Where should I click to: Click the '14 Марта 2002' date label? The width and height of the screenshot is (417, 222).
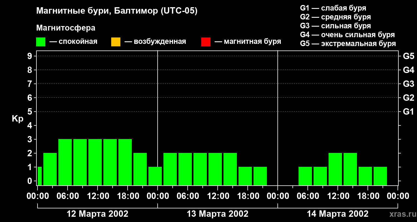tap(337, 214)
